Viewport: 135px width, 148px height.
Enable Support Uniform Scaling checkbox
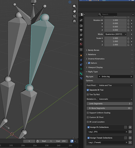(x=88, y=113)
